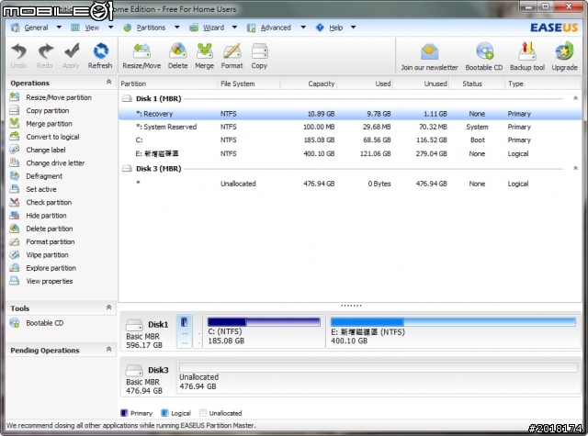The height and width of the screenshot is (436, 588).
Task: Refresh the disk list
Action: [100, 55]
